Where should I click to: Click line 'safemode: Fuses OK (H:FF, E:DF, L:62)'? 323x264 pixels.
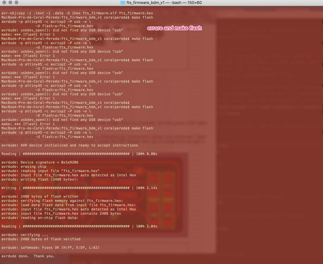(50, 248)
